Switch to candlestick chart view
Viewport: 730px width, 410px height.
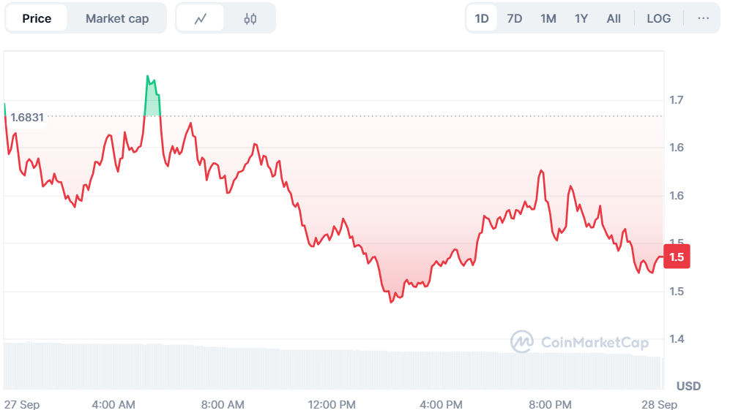[250, 18]
